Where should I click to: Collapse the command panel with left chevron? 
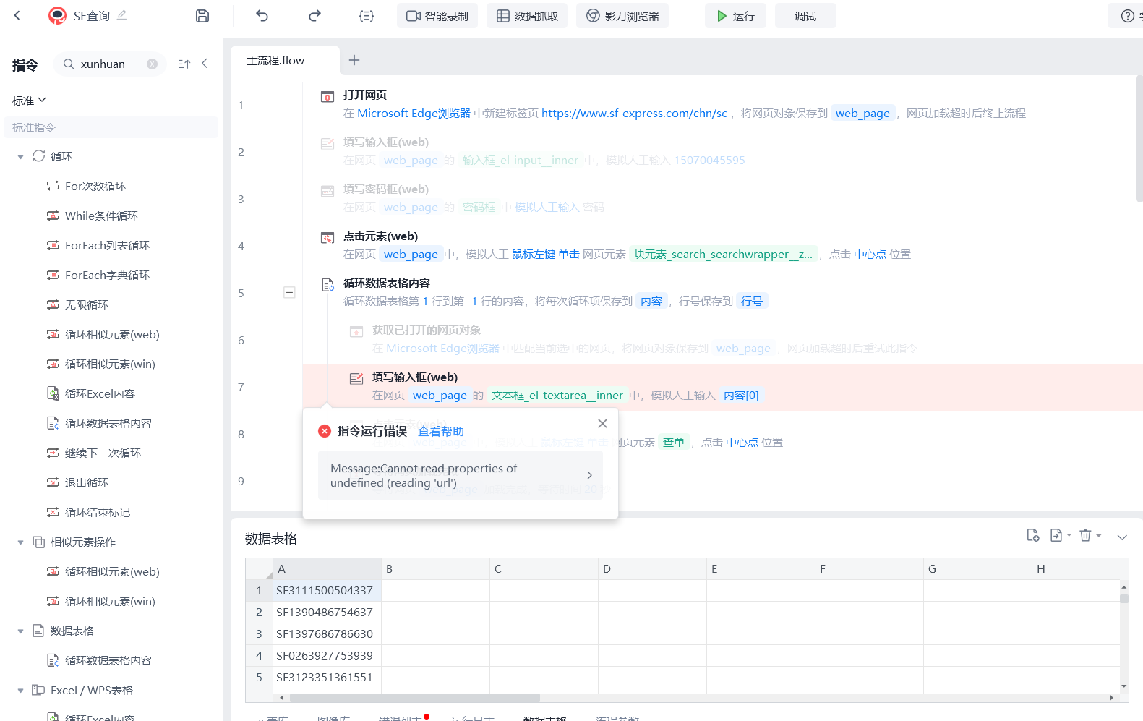click(205, 64)
